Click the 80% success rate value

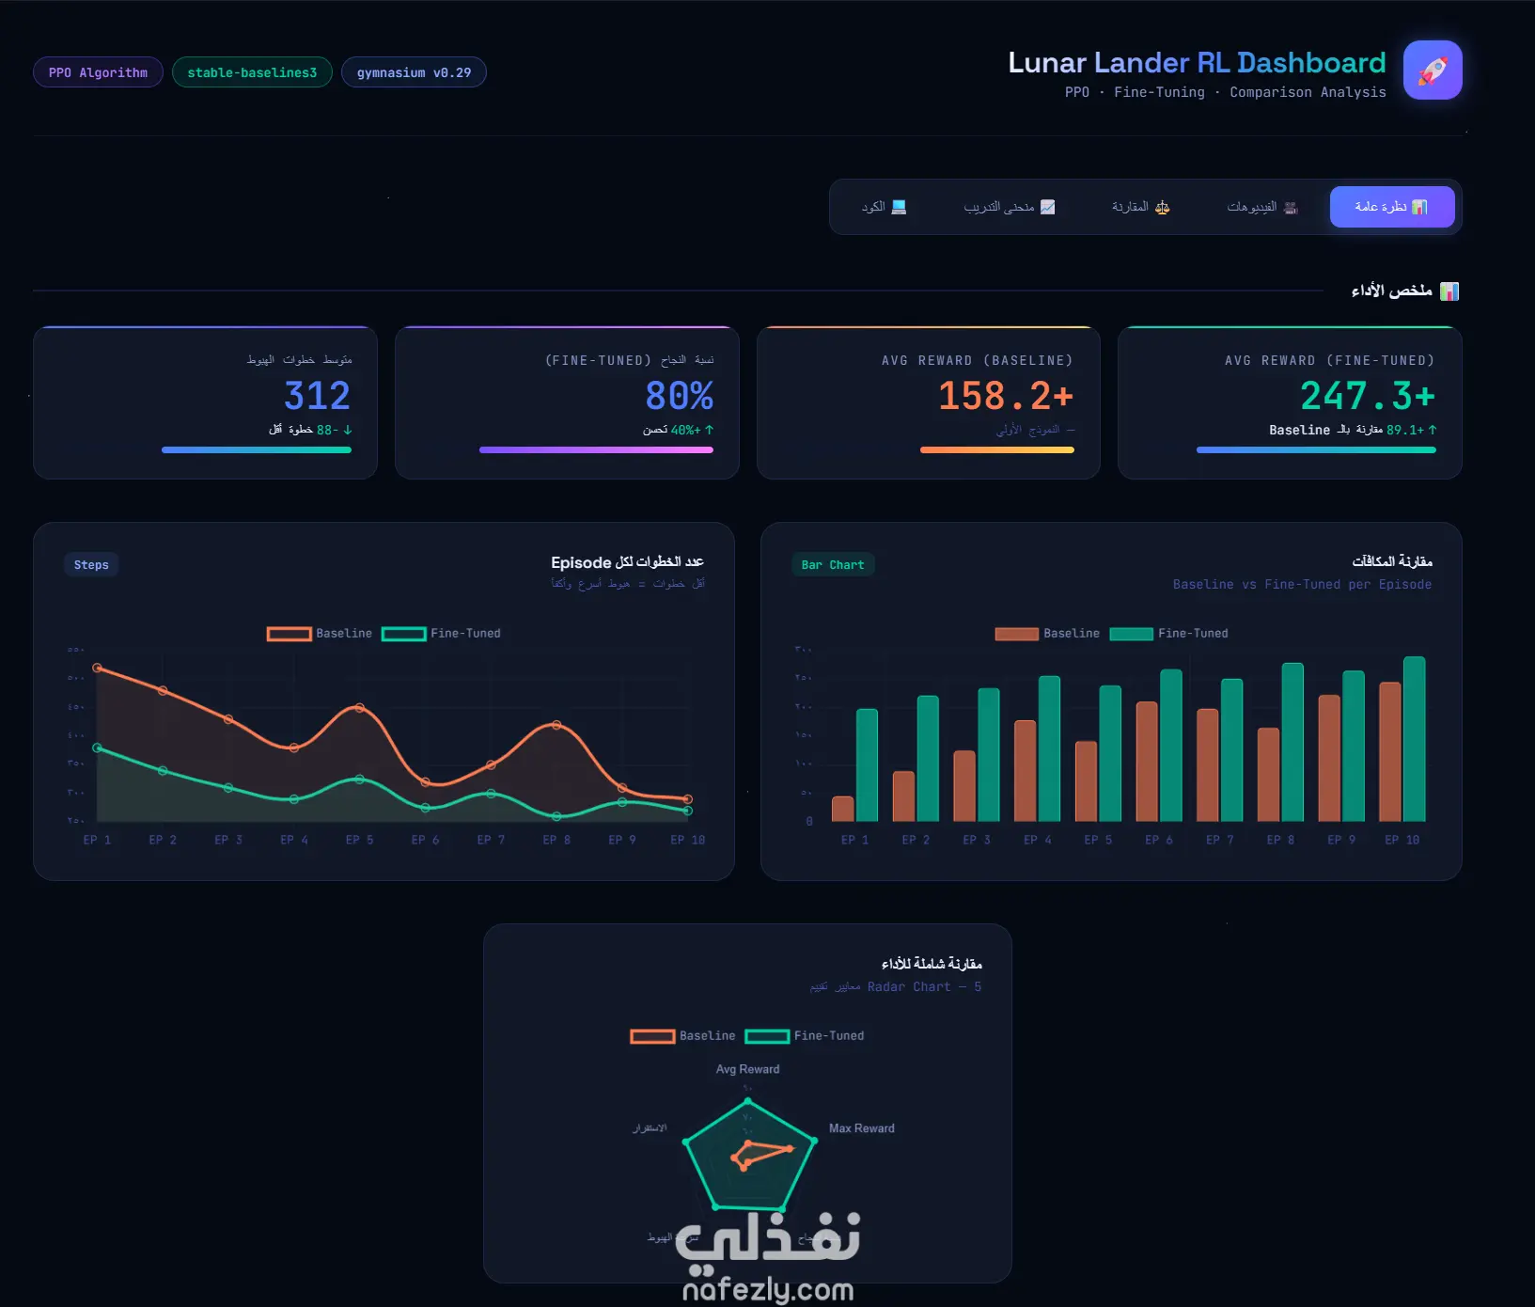point(679,396)
